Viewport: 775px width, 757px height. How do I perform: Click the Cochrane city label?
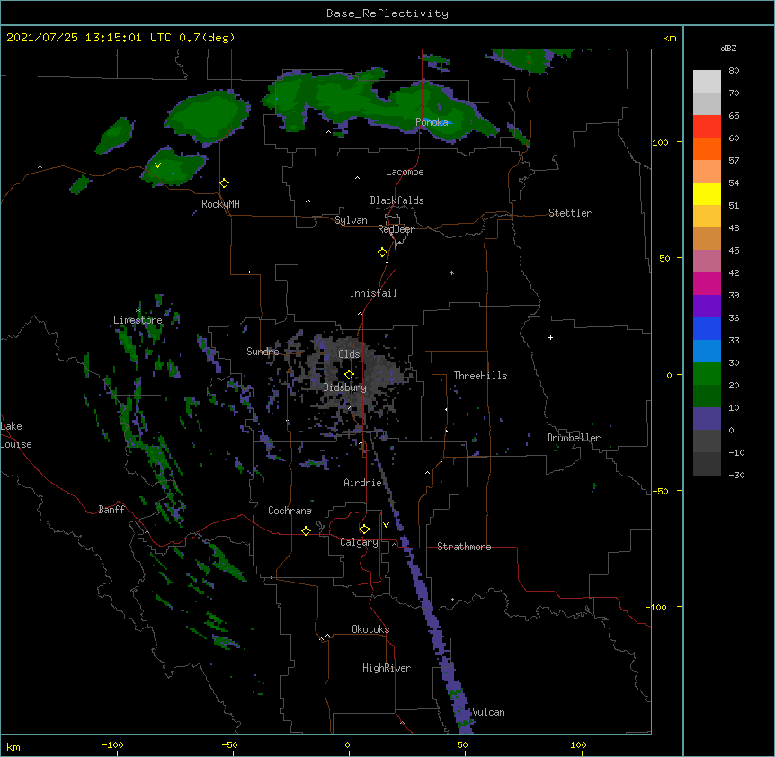(x=290, y=511)
